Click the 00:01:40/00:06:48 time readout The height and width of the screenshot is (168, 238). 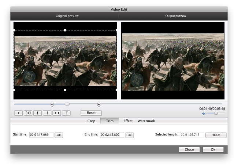pyautogui.click(x=212, y=109)
